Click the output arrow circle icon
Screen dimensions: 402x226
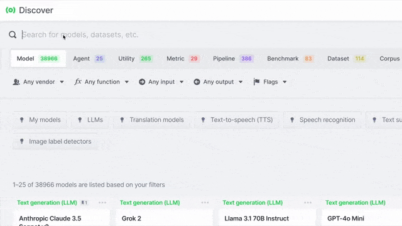tap(197, 82)
